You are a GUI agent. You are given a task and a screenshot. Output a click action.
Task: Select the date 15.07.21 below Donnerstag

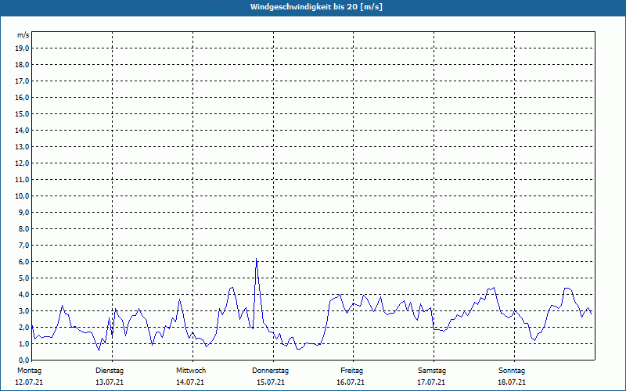[x=271, y=382]
